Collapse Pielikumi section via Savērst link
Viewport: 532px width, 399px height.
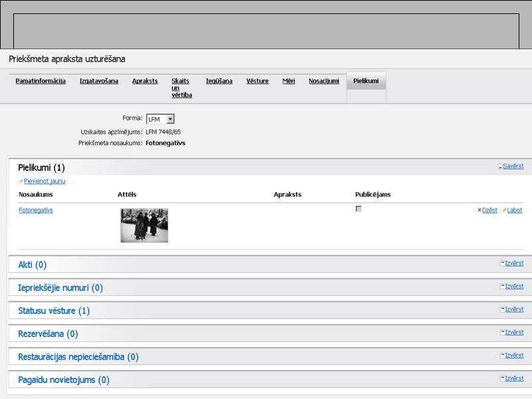click(513, 166)
